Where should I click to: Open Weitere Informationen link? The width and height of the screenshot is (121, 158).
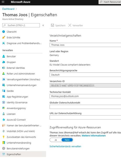94,136
